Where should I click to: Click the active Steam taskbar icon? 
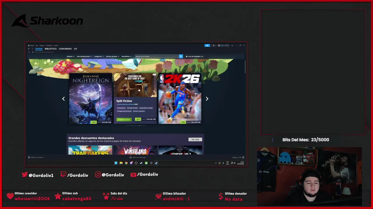(156, 163)
